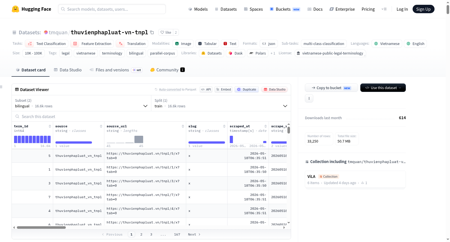Open Enterprise in top navigation
Viewport: 450px width, 242px height.
342,9
